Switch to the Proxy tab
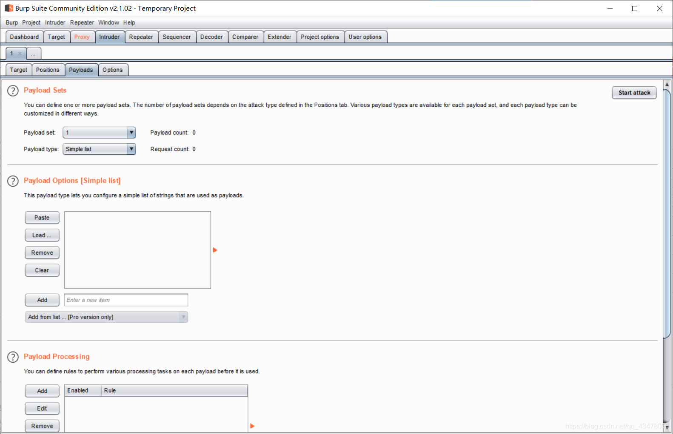The width and height of the screenshot is (673, 434). pos(82,37)
